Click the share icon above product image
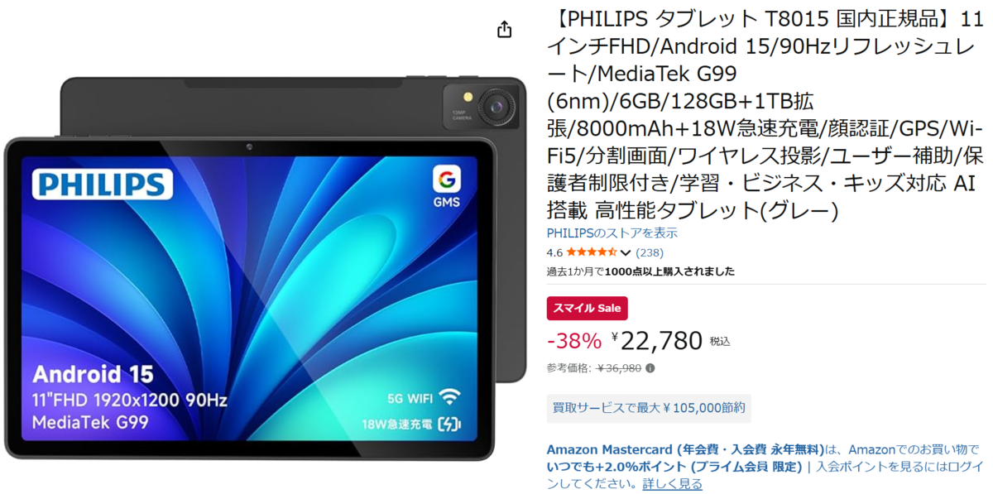Viewport: 993px width, 494px height. [x=504, y=30]
